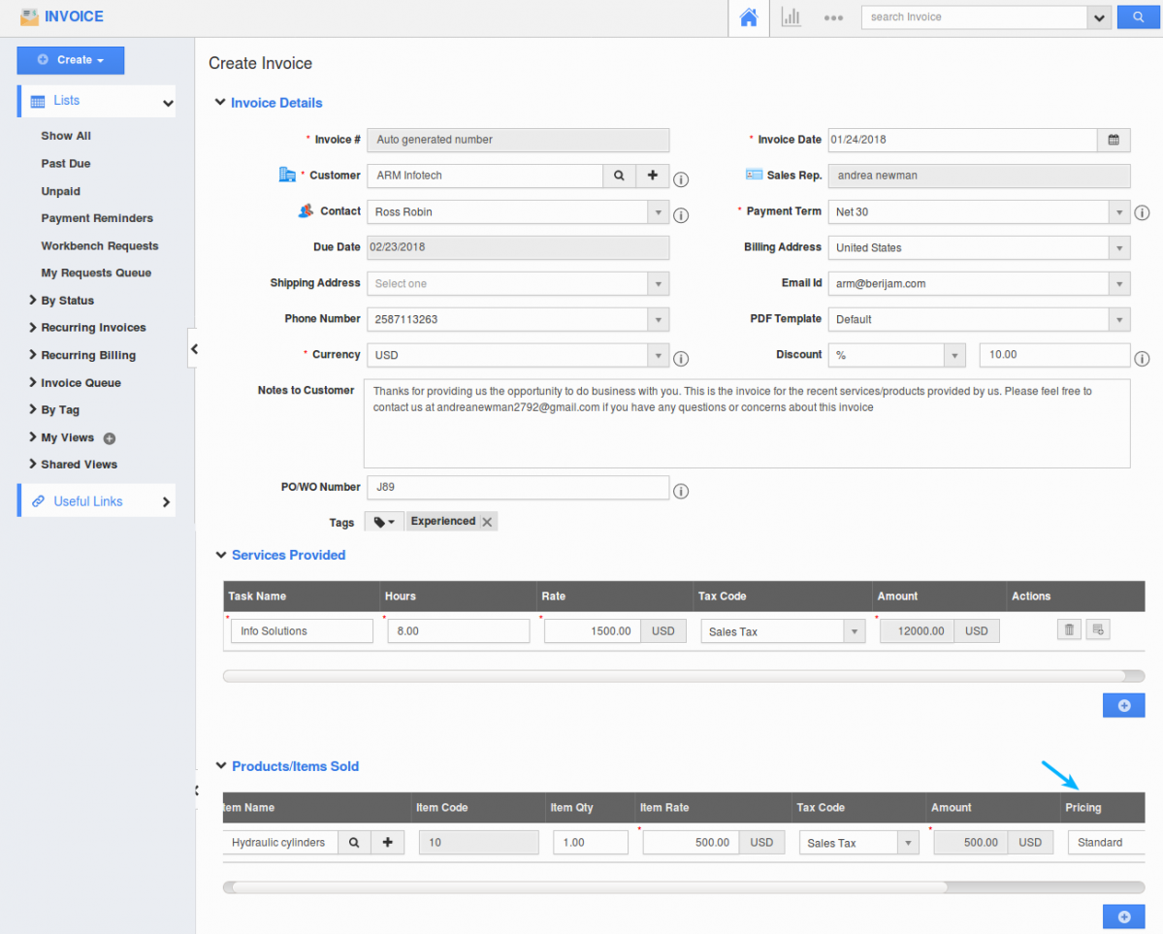Image resolution: width=1163 pixels, height=934 pixels.
Task: Open the Create dropdown button
Action: pos(71,60)
